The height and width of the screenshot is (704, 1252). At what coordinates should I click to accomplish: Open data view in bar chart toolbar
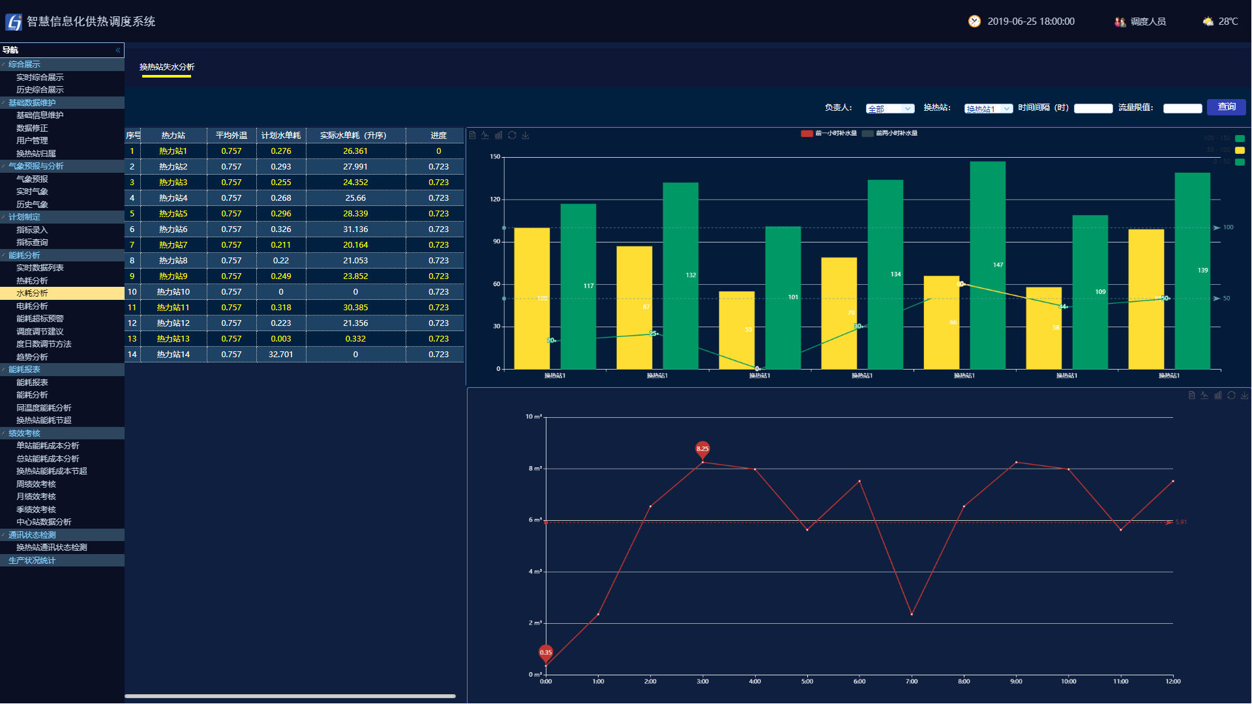click(x=473, y=136)
